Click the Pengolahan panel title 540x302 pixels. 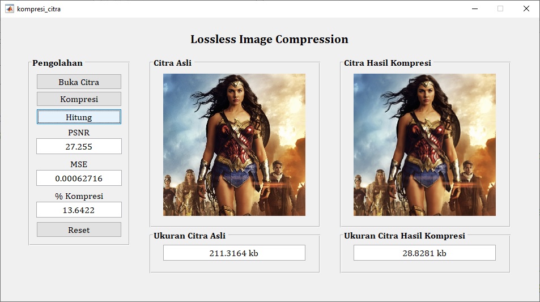point(57,63)
